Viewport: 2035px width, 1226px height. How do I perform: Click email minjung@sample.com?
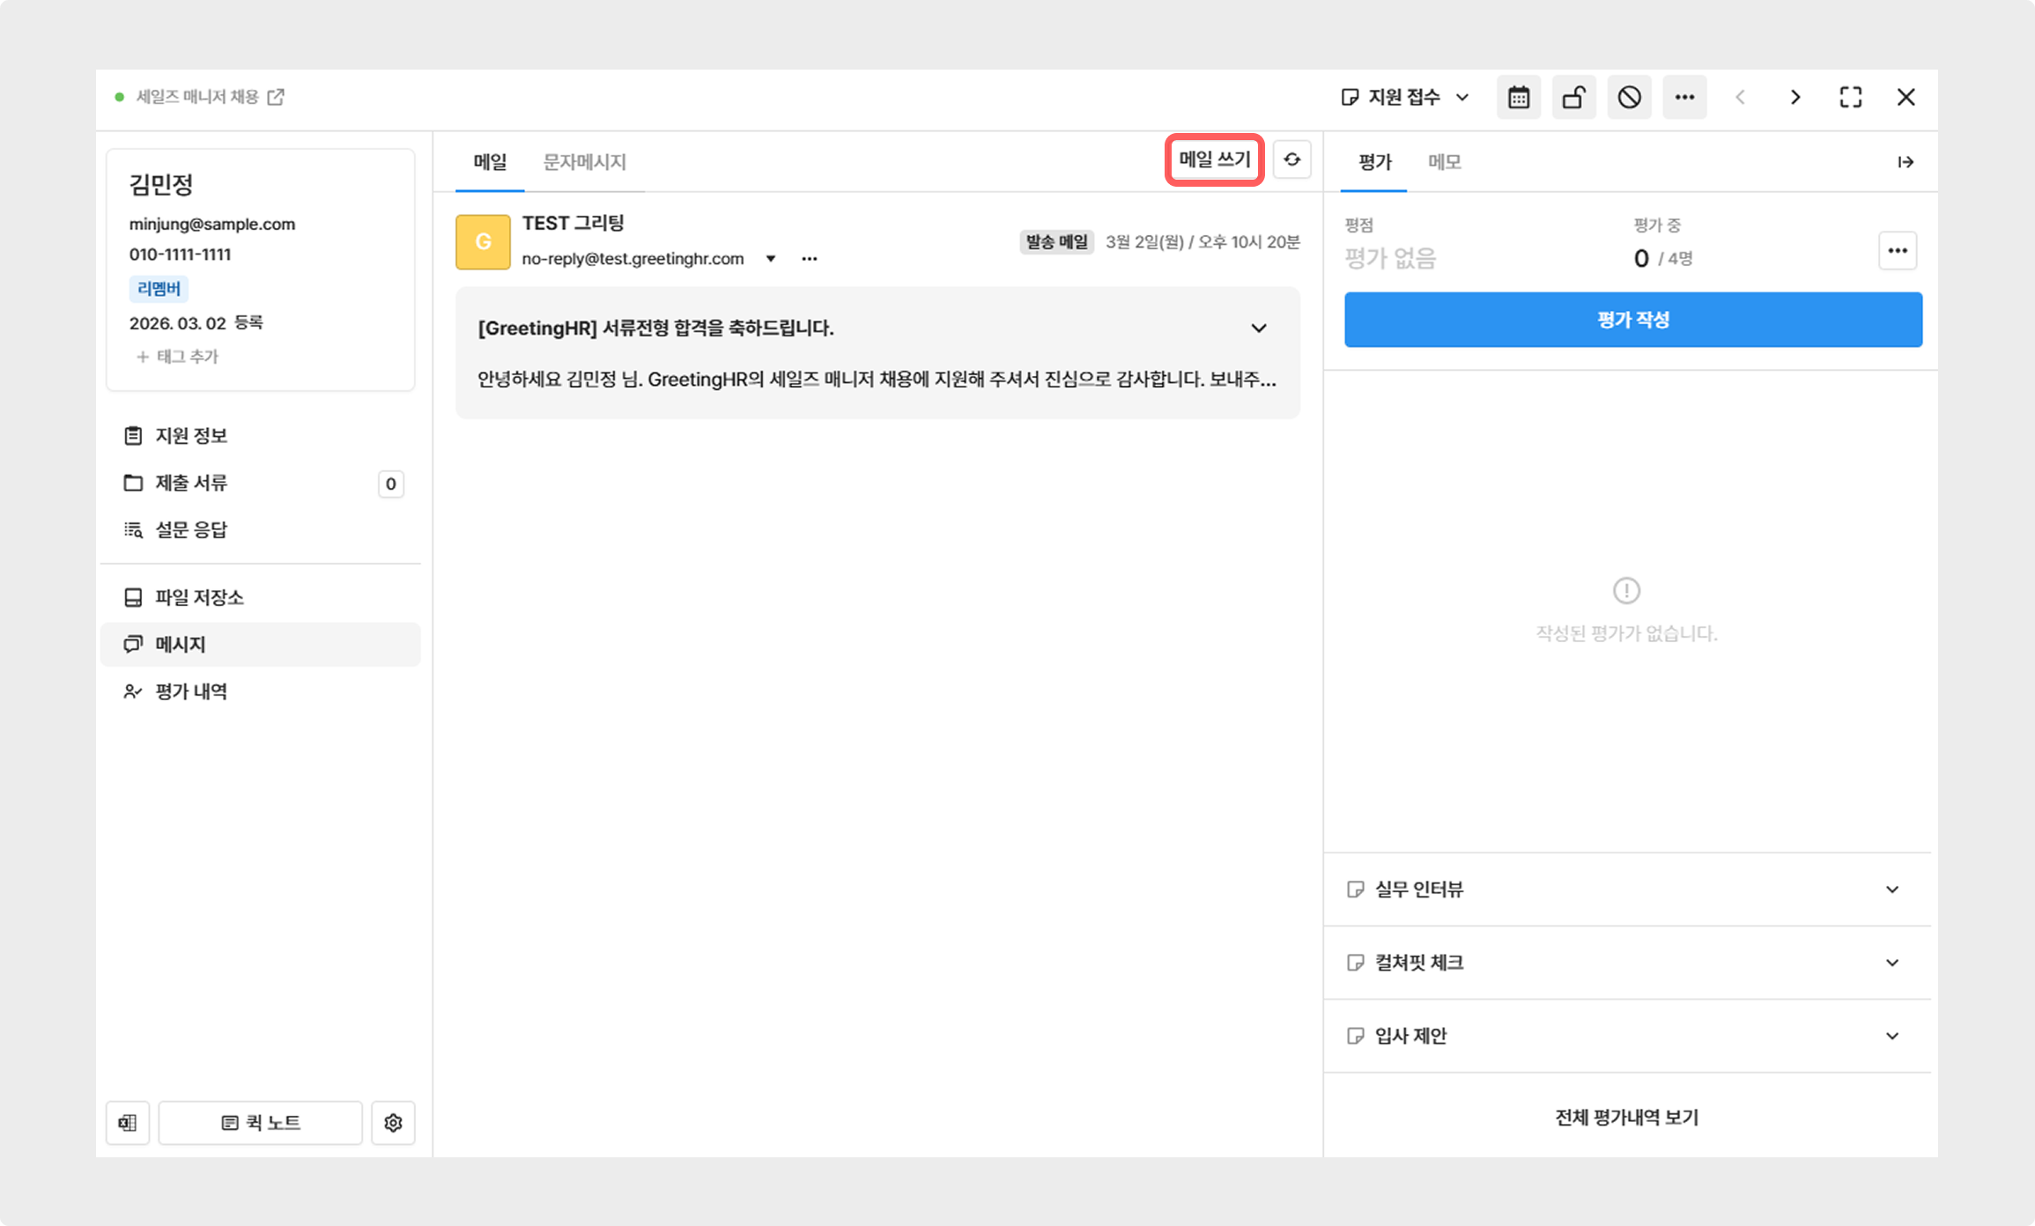coord(212,224)
